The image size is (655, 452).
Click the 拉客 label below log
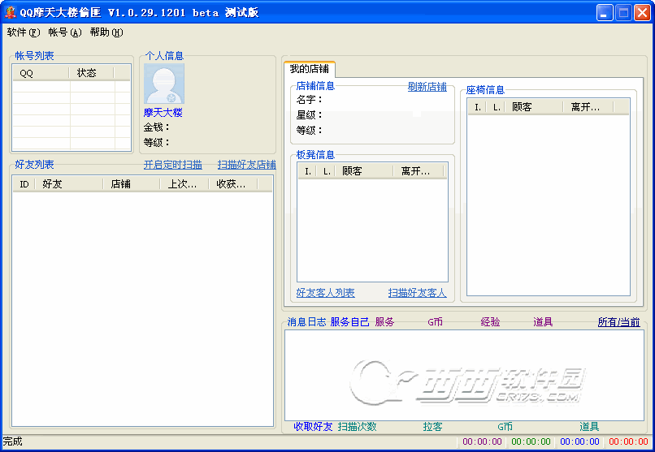click(x=432, y=427)
